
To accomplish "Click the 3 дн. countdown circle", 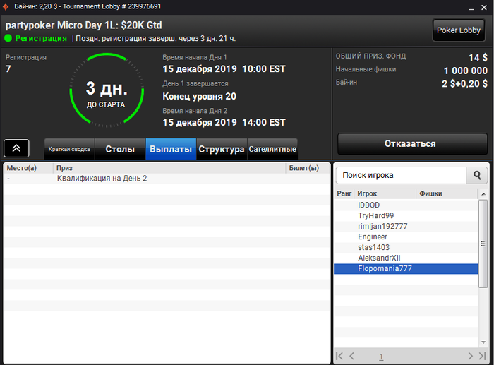I will click(107, 90).
